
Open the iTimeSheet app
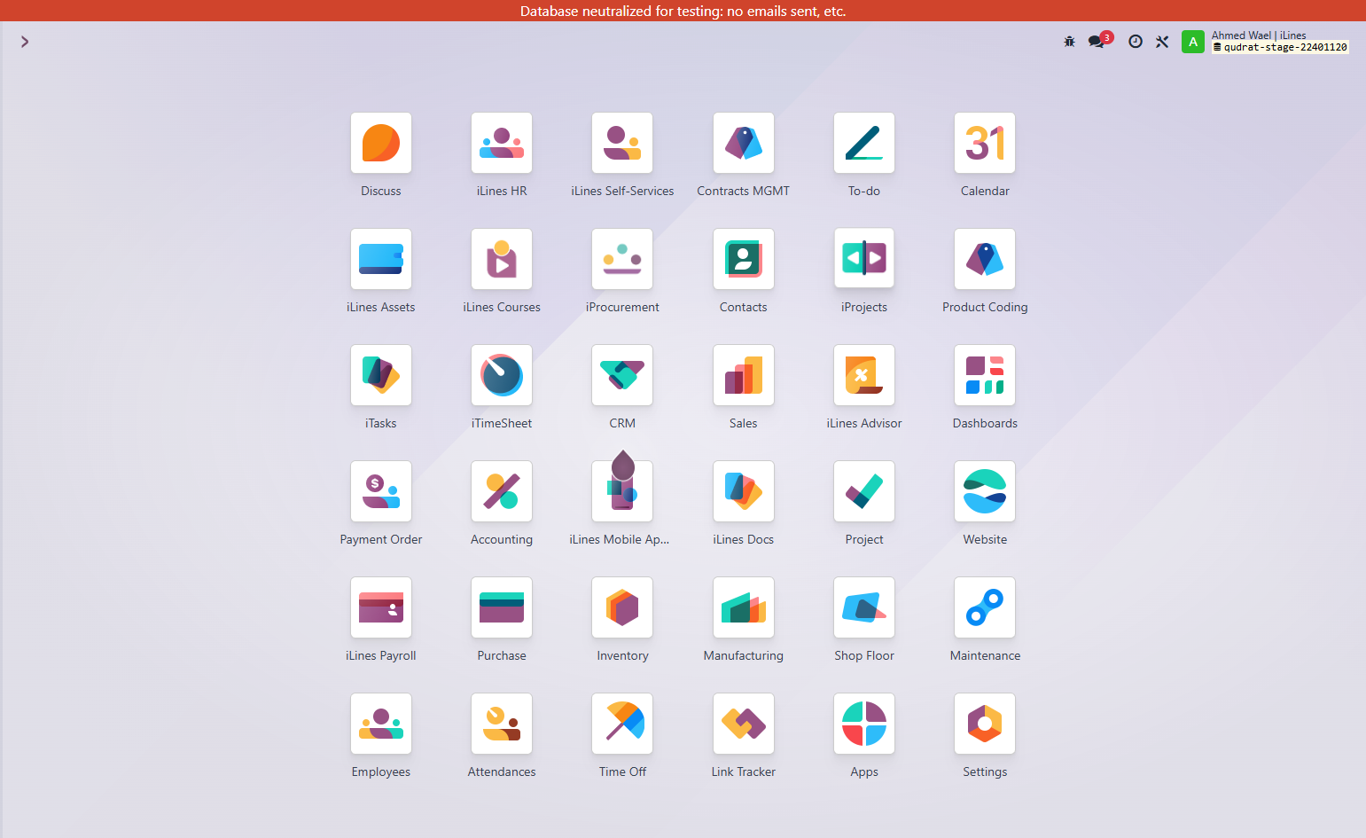click(x=502, y=375)
